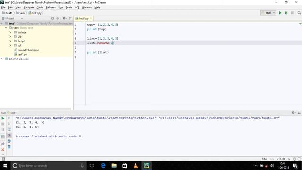
Task: Open the Edit menu
Action: coord(10,8)
